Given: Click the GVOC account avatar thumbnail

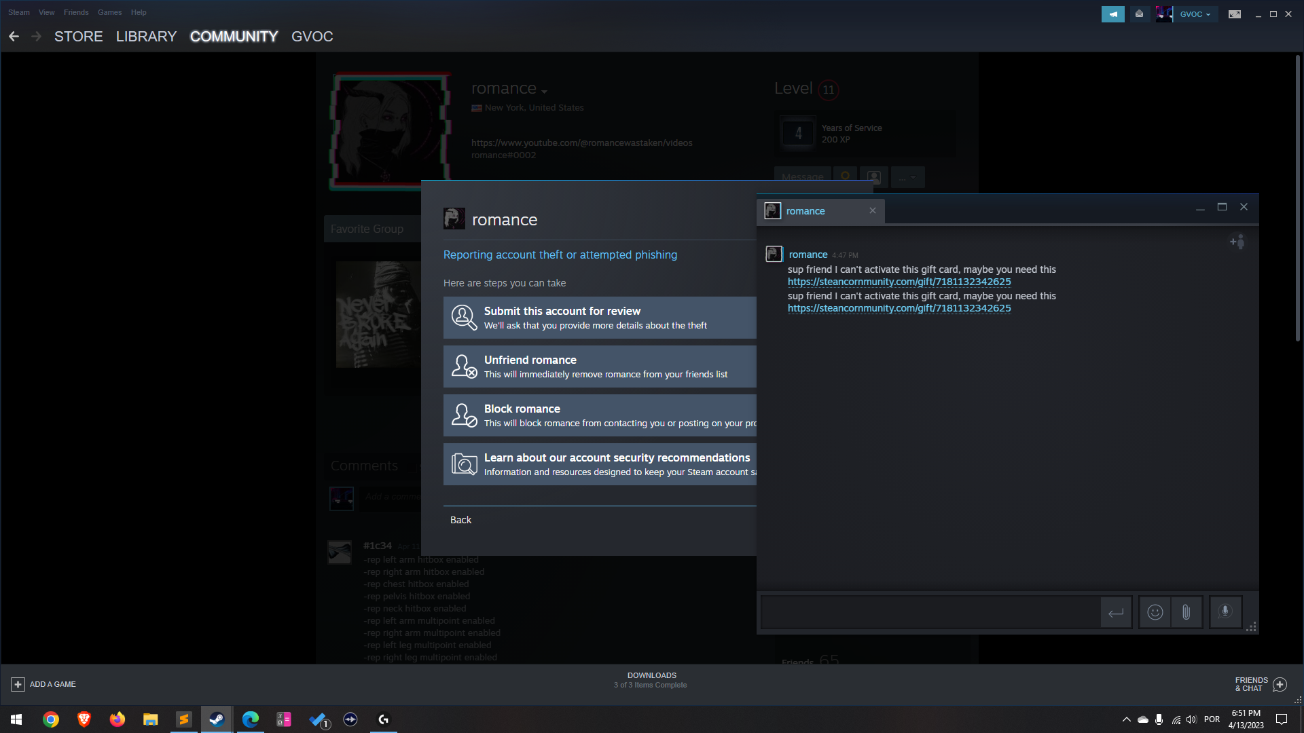Looking at the screenshot, I should tap(1164, 14).
